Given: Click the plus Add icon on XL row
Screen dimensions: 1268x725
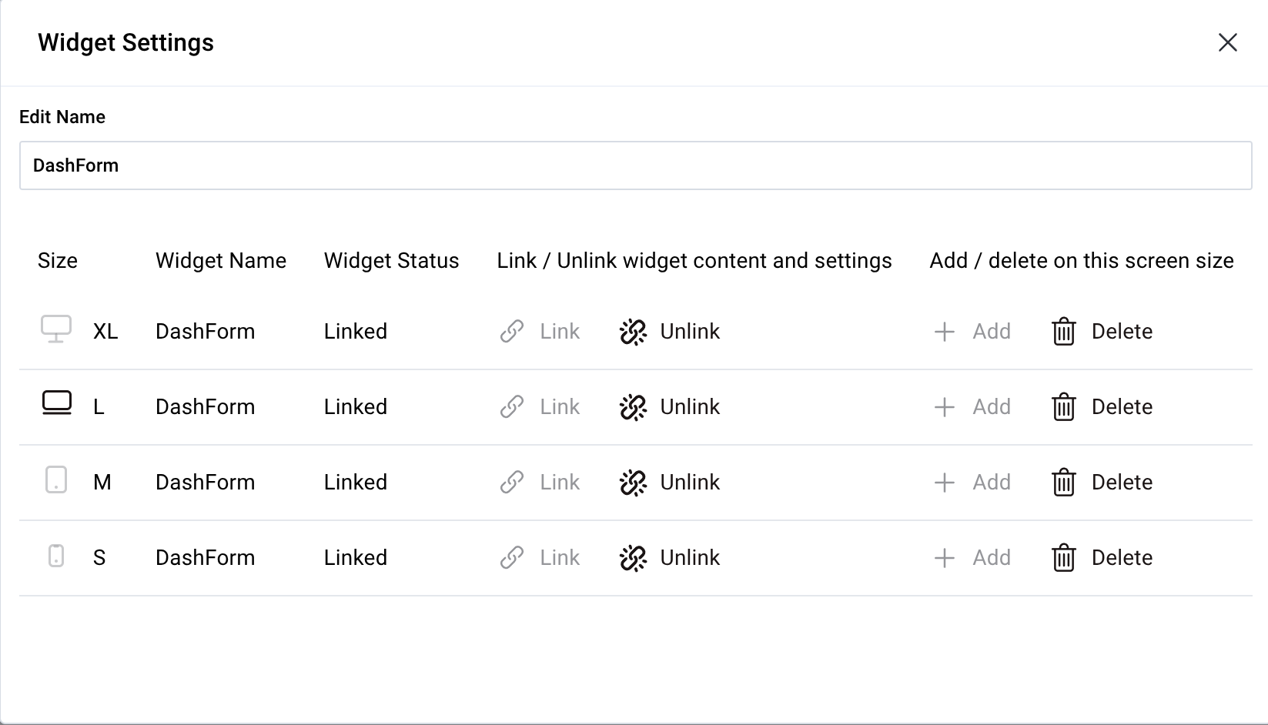Looking at the screenshot, I should [944, 331].
